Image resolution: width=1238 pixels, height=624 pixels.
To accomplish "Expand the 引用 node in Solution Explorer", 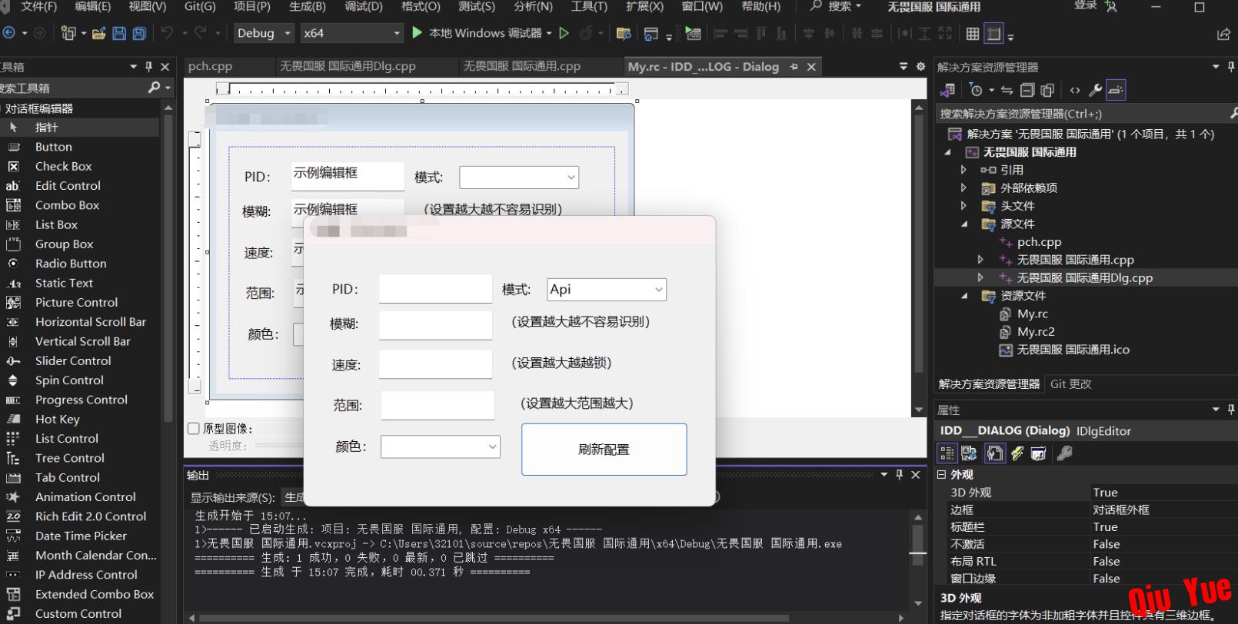I will coord(963,170).
